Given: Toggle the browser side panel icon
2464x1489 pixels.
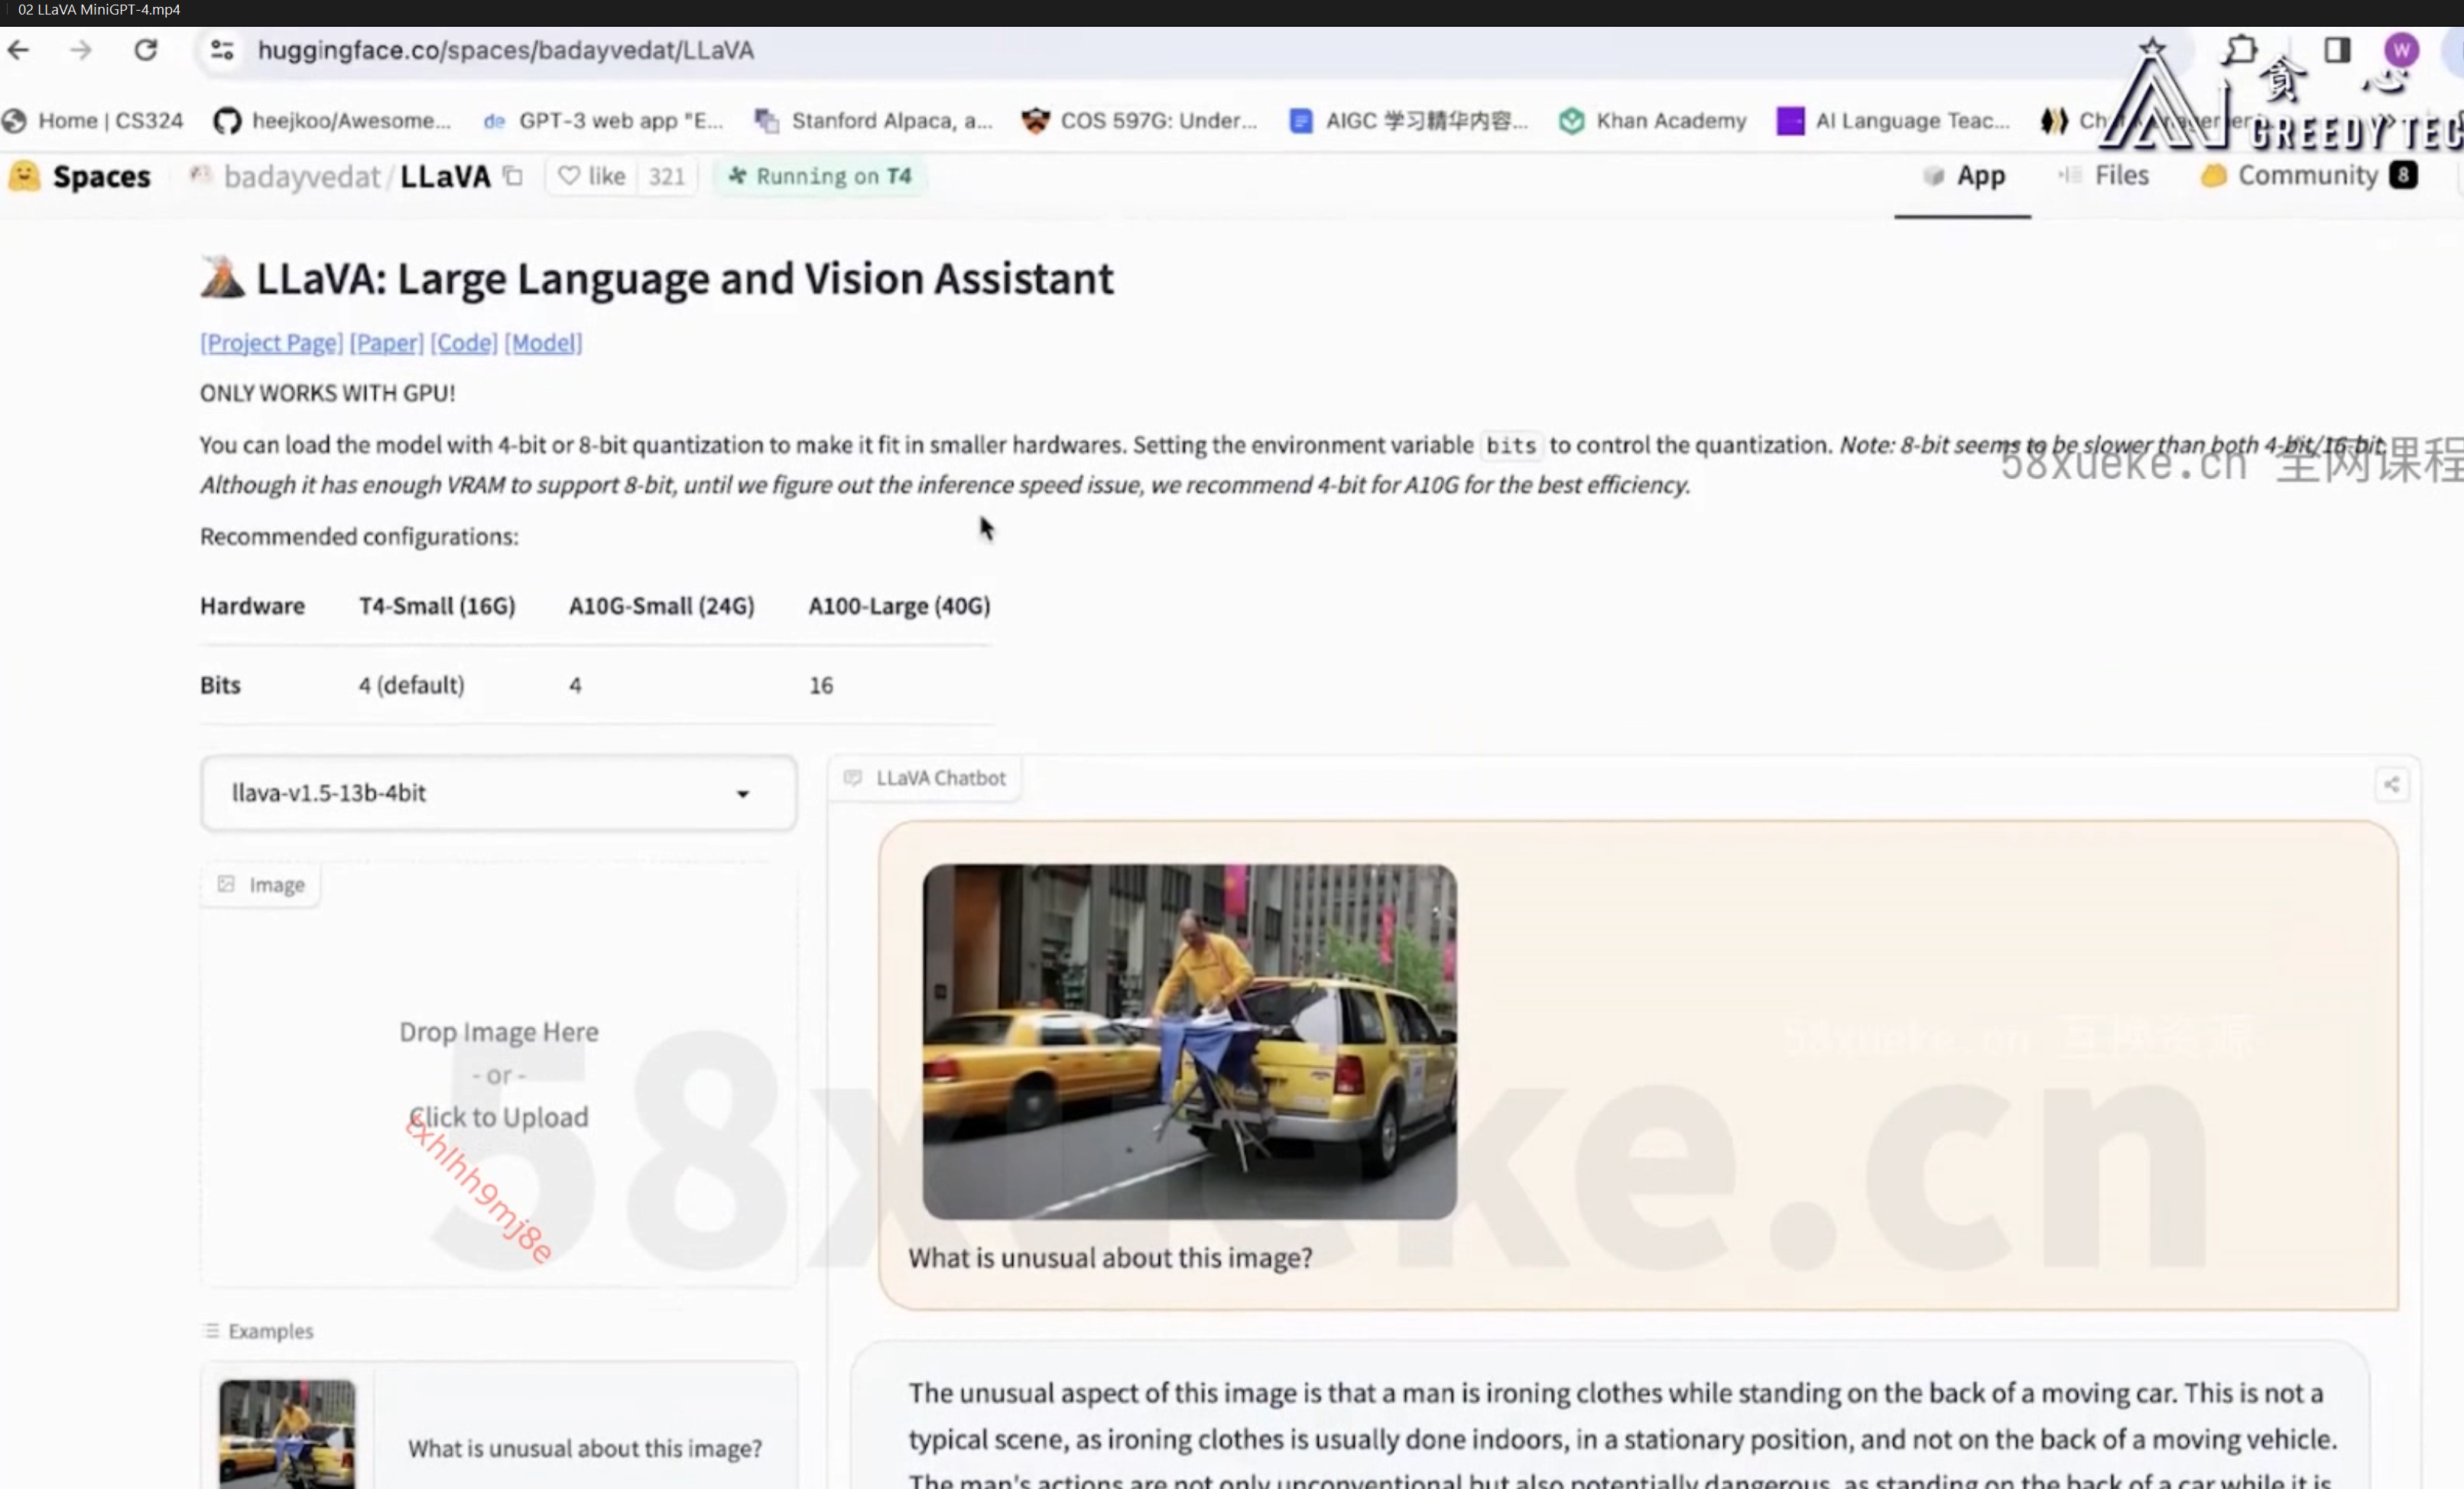Looking at the screenshot, I should 2336,50.
